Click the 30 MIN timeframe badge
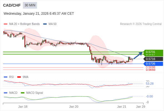The height and width of the screenshot is (111, 164). click(30, 5)
